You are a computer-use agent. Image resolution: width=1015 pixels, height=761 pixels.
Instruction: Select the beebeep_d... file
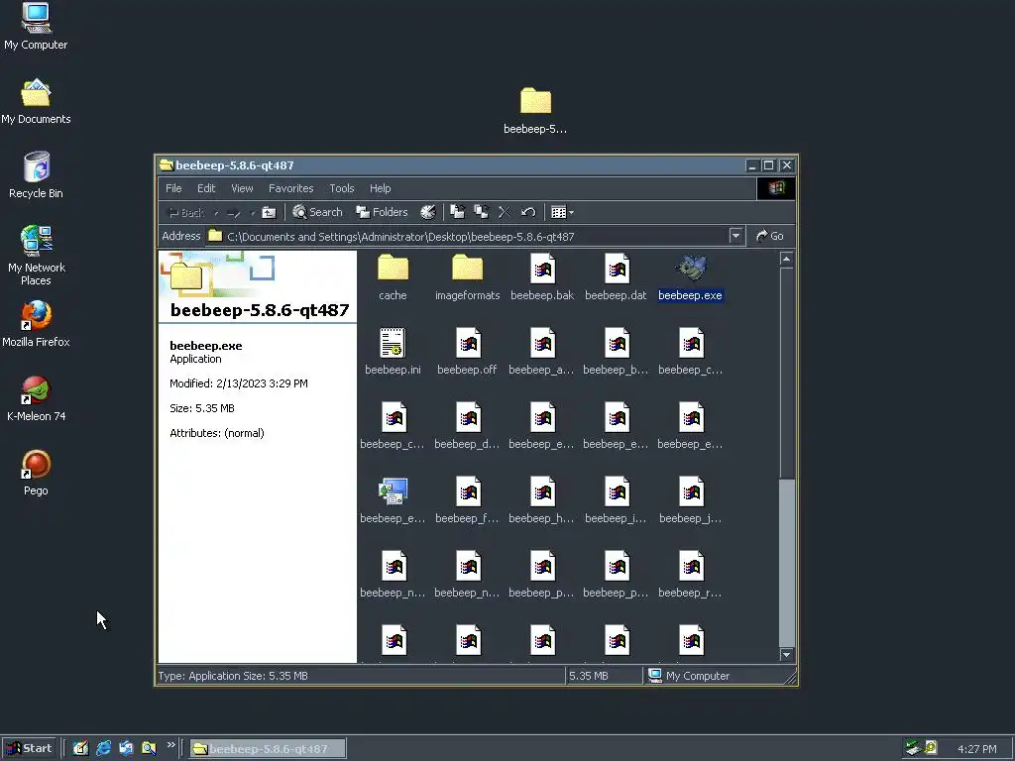(x=468, y=426)
